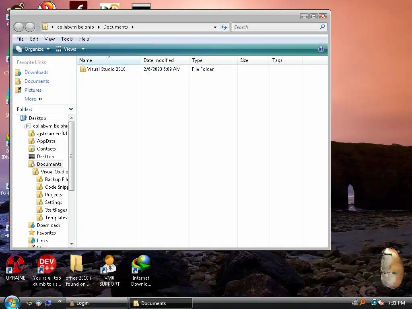Click the orange magnifier tray icon
This screenshot has width=412, height=309.
click(x=363, y=303)
